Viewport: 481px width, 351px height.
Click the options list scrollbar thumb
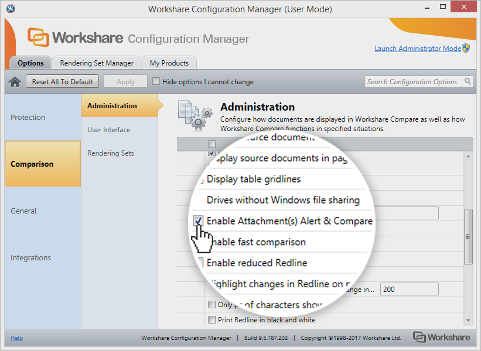pos(468,236)
